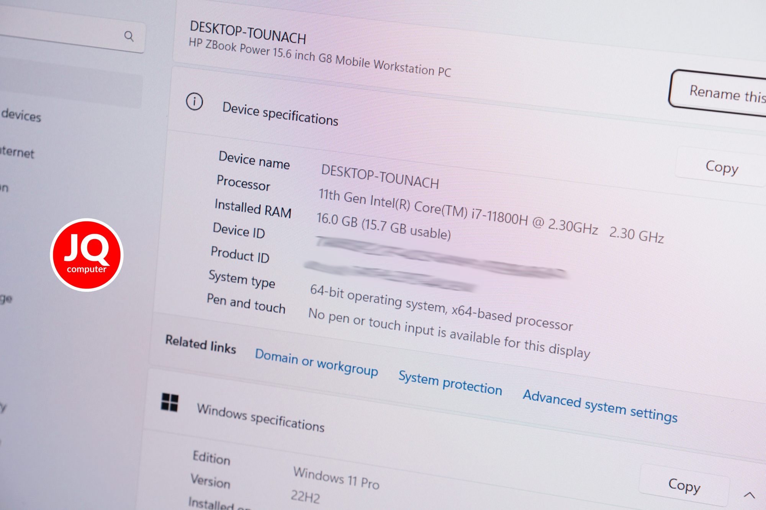Click the DESKTOP-TOUNACH page title
766x510 pixels.
pyautogui.click(x=248, y=32)
